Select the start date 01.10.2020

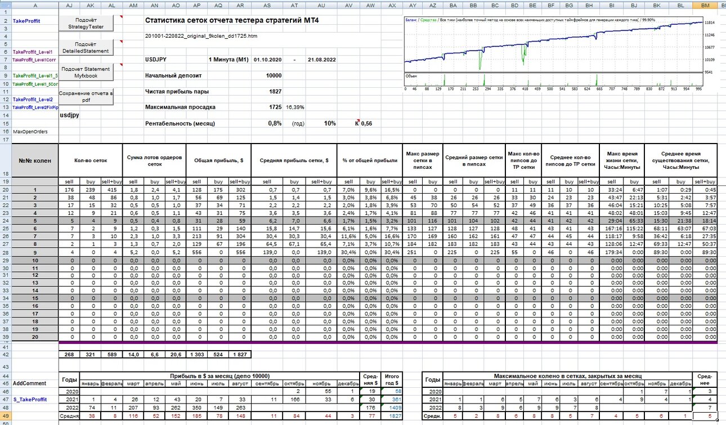point(267,59)
